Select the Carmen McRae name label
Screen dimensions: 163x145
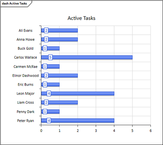coord(25,67)
